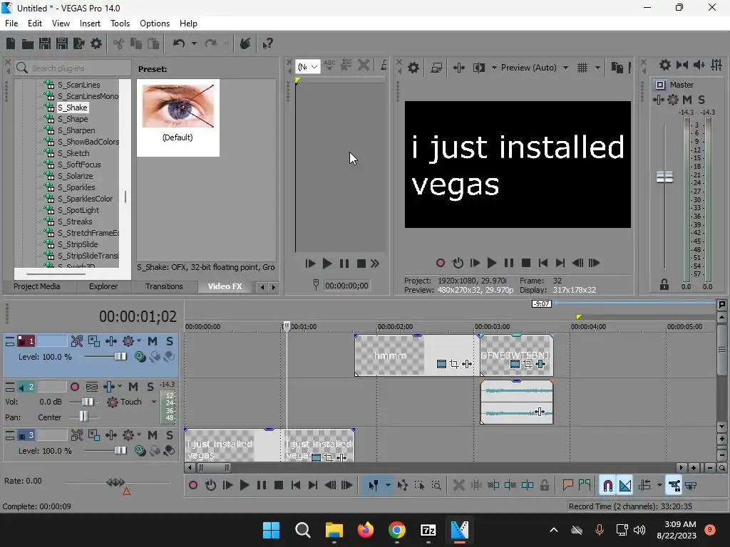Copy snapshot to clipboard in preview

617,68
